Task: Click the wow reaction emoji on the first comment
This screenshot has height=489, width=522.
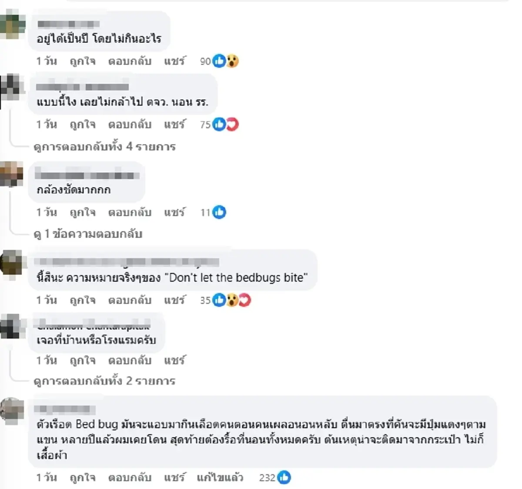Action: click(232, 61)
